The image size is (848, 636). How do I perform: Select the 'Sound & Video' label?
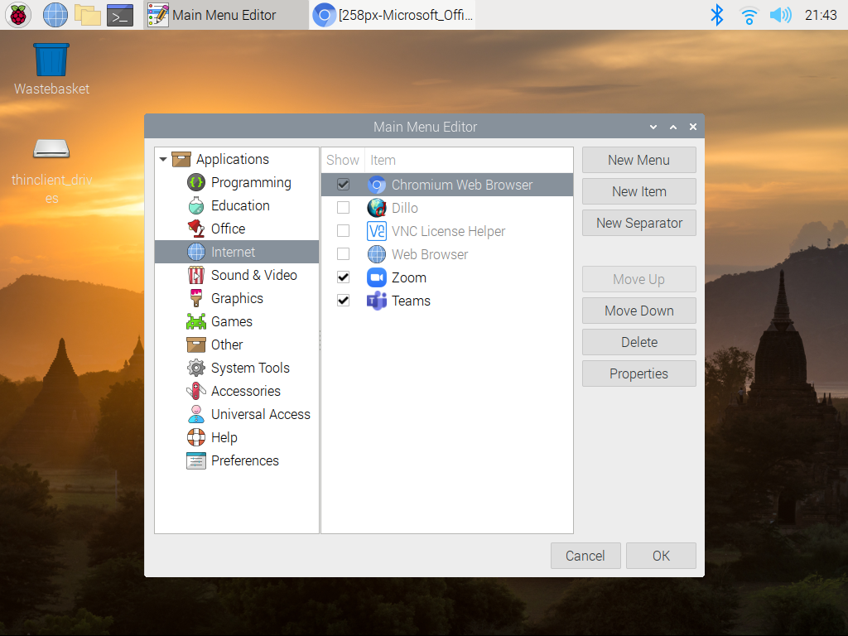pyautogui.click(x=253, y=275)
